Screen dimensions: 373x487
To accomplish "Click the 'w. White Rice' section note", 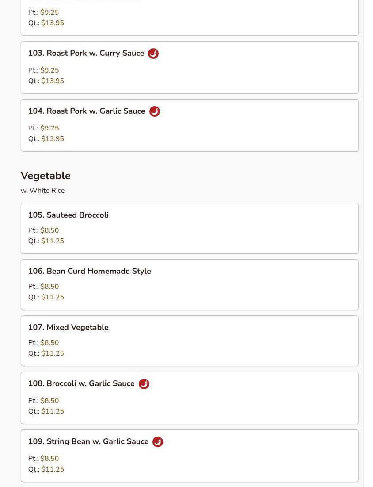I will [x=42, y=191].
